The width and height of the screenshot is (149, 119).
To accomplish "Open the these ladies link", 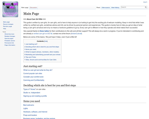I will pos(44,31).
